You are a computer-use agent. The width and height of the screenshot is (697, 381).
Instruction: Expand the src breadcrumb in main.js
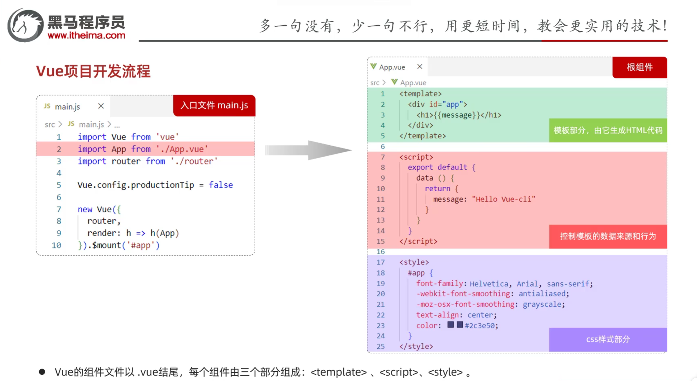point(50,124)
